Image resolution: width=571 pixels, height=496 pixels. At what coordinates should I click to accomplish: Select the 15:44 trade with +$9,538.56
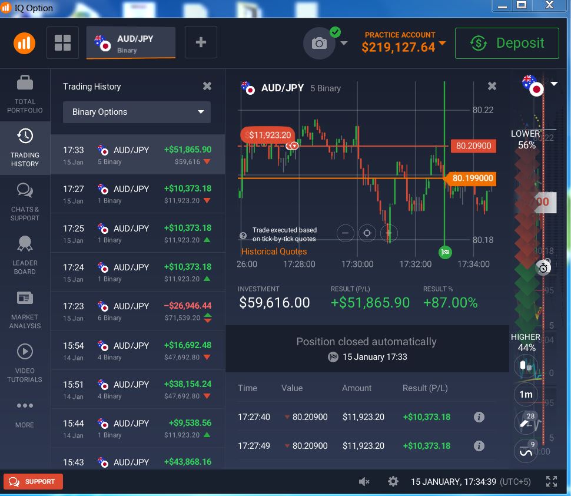138,429
